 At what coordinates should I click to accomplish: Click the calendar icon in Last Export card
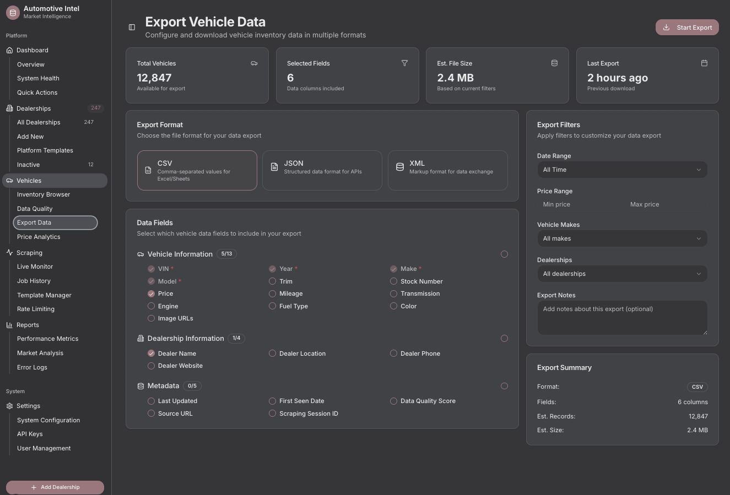[704, 63]
